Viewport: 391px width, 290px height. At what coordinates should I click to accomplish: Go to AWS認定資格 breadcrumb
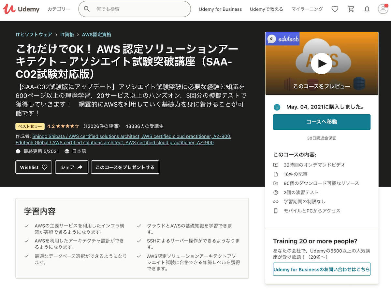(x=97, y=35)
